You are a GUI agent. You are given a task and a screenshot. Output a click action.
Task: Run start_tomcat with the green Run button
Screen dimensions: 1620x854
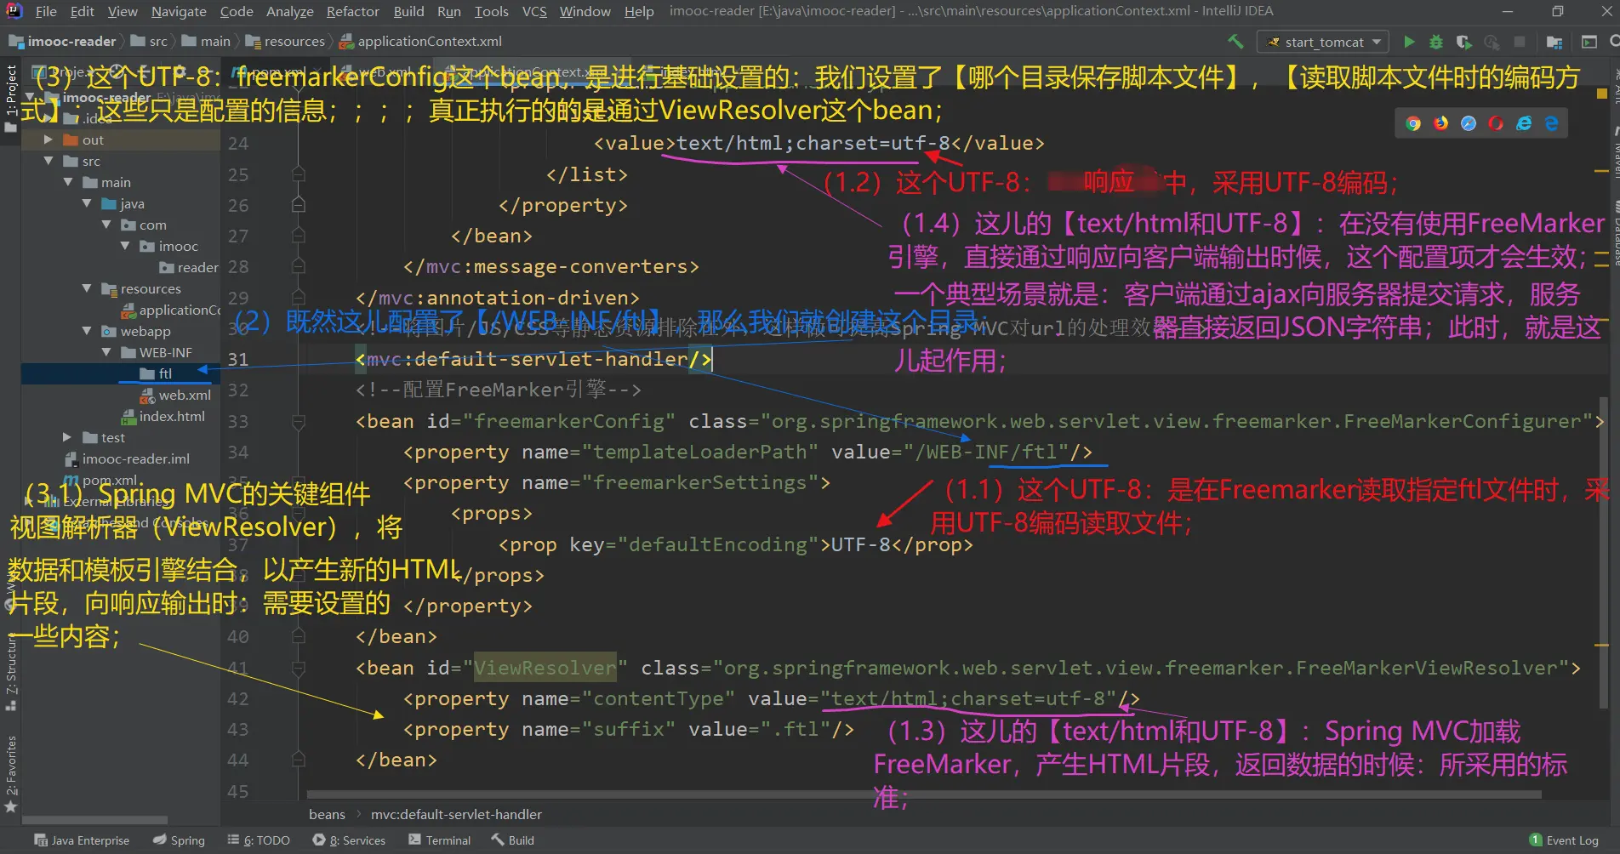coord(1409,42)
